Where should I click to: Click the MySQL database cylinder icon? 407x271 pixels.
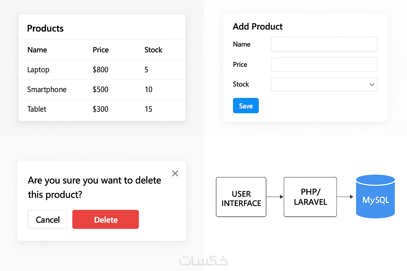pyautogui.click(x=375, y=197)
